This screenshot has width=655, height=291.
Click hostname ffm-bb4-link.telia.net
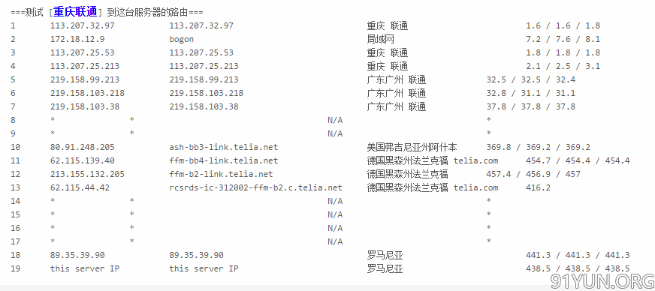(224, 160)
